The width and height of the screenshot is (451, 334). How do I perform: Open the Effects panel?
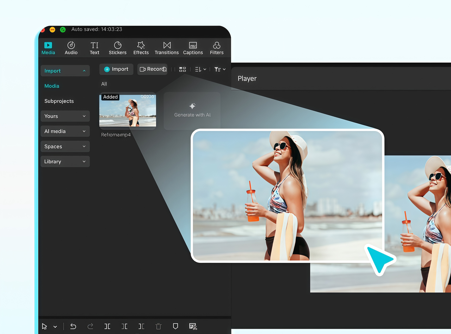(141, 48)
